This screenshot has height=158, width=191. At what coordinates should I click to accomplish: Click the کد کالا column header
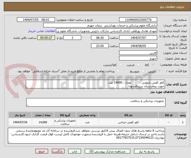coord(169,115)
